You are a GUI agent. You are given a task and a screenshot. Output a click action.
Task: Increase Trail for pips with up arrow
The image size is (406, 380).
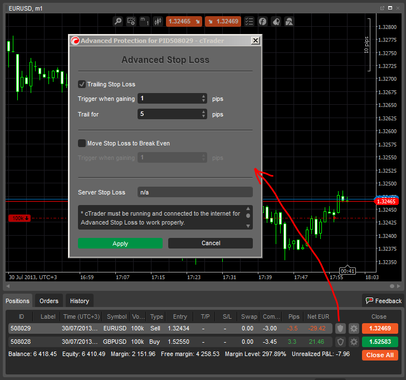pyautogui.click(x=203, y=112)
